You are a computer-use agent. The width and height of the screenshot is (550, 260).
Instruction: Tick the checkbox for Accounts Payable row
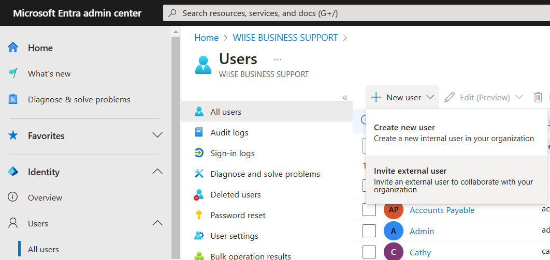369,210
